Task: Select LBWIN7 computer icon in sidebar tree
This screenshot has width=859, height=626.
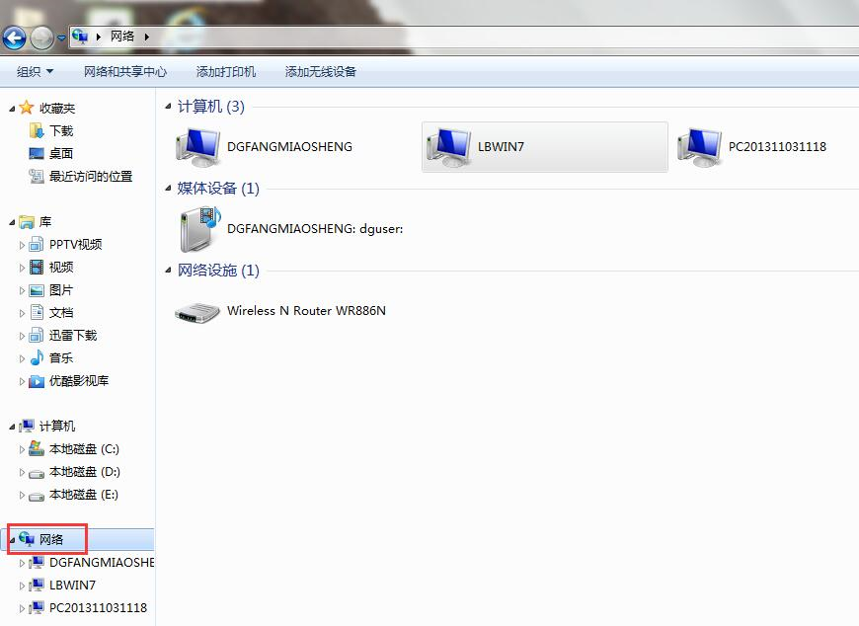Action: tap(37, 585)
